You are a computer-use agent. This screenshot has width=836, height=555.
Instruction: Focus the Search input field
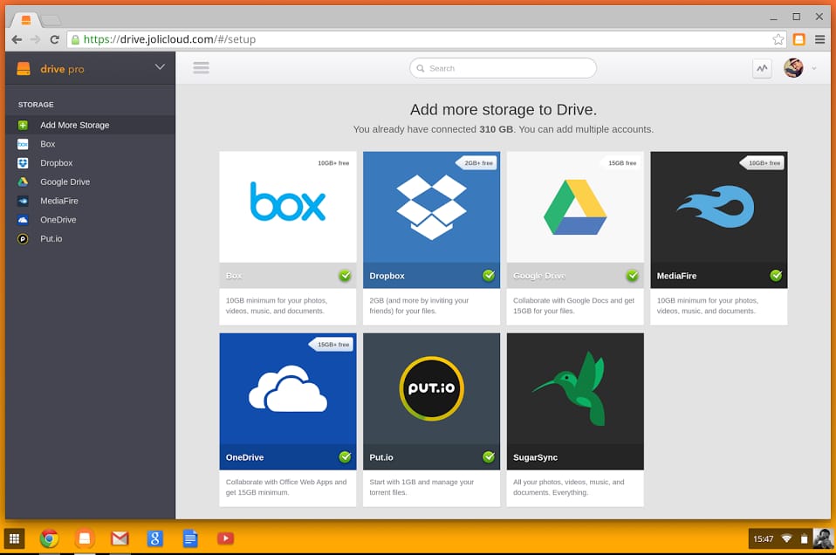[x=503, y=68]
